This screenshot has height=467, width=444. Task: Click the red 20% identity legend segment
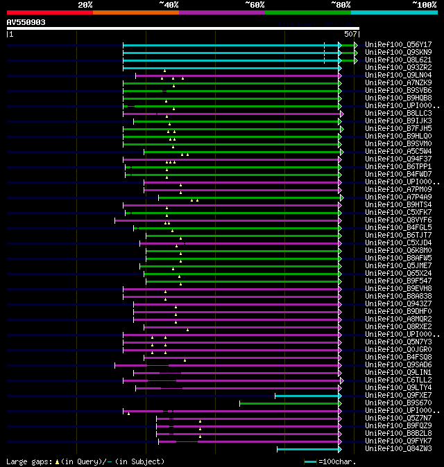[x=50, y=12]
